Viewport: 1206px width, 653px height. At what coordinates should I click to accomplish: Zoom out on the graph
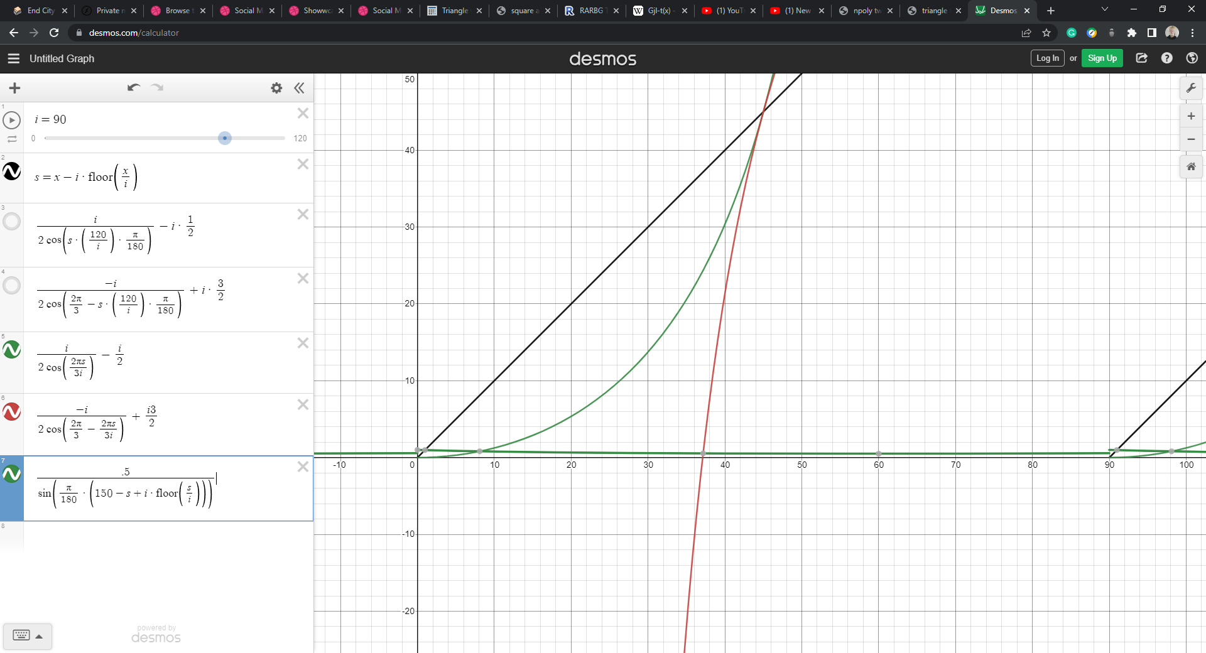(1190, 139)
